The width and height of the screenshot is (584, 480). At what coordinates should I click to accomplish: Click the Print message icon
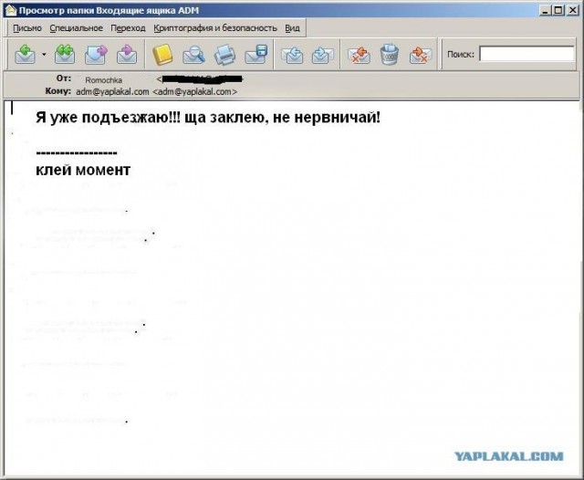(x=224, y=55)
